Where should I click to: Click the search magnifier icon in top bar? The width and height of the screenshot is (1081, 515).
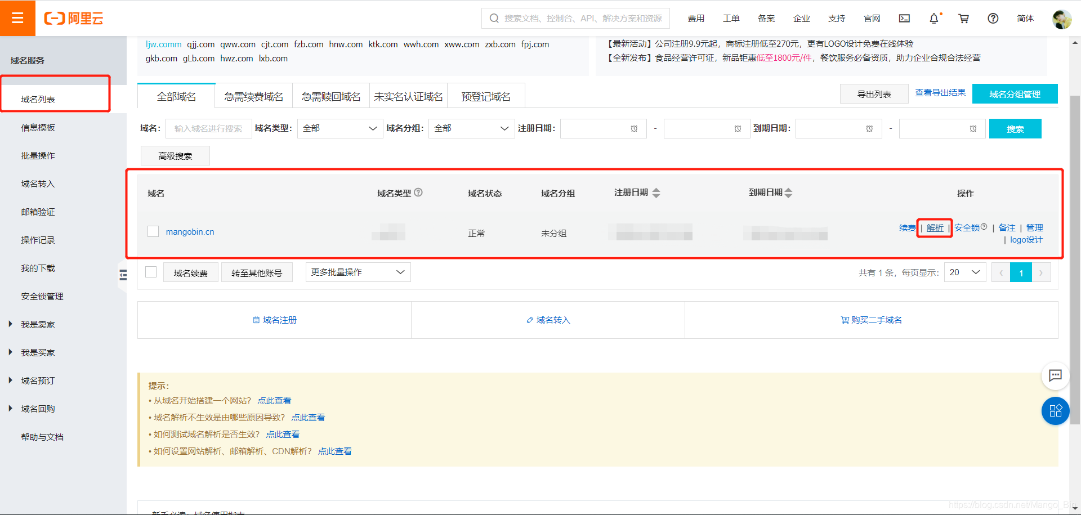(x=494, y=19)
